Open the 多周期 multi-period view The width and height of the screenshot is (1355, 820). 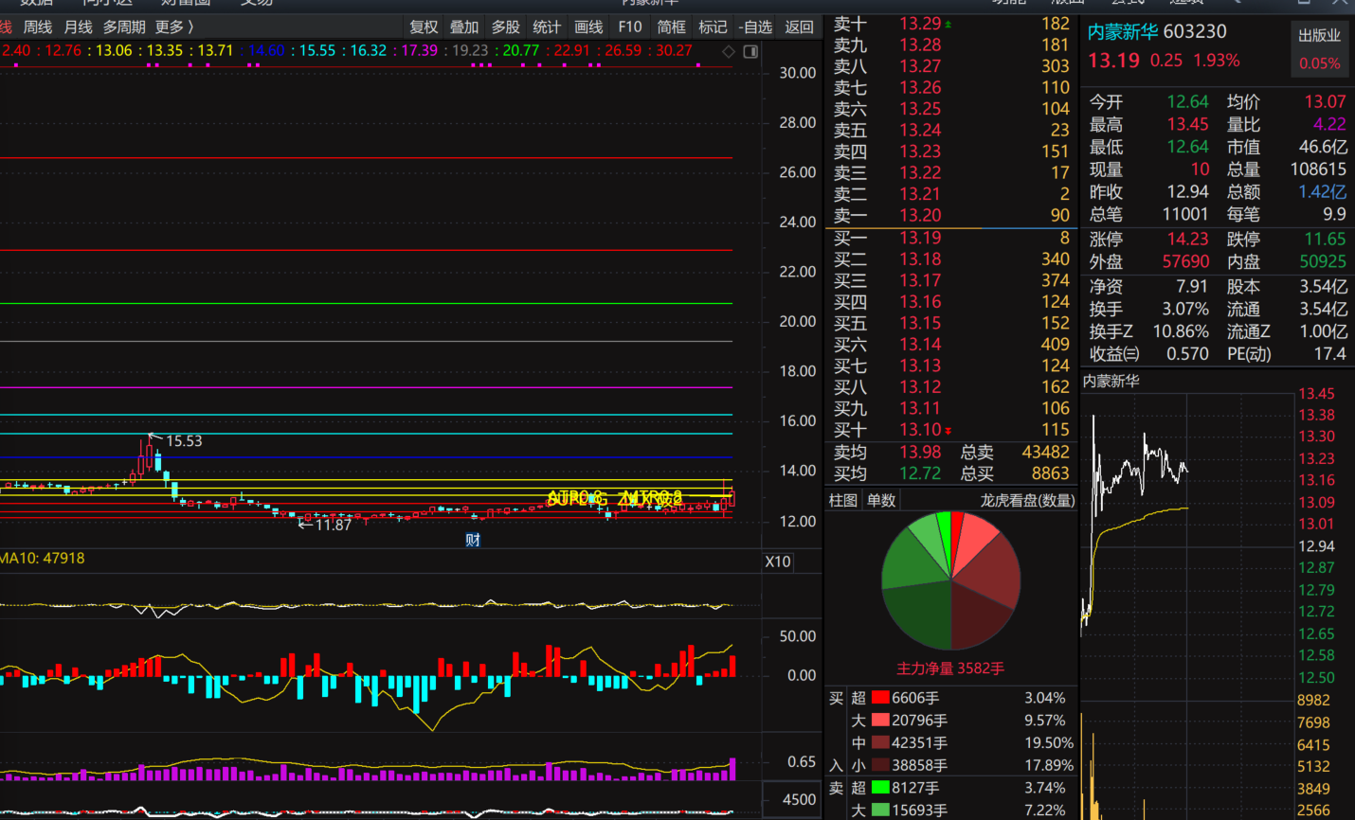click(124, 27)
